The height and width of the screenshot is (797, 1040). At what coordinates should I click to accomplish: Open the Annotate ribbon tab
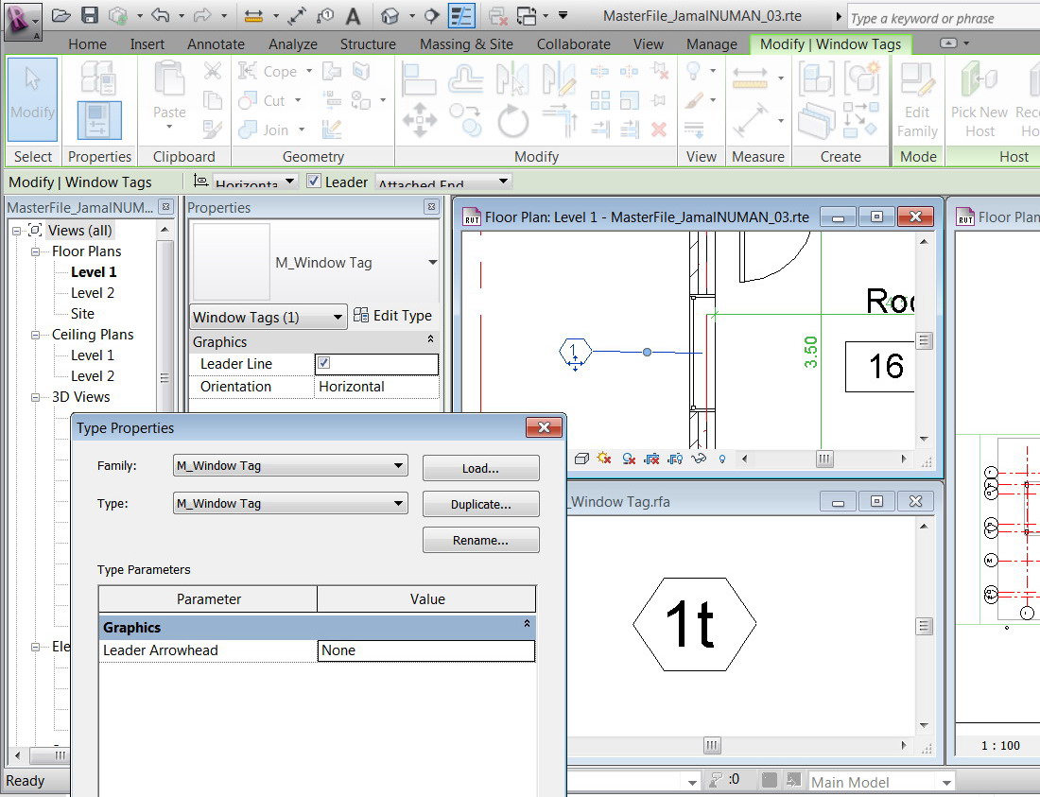(216, 44)
